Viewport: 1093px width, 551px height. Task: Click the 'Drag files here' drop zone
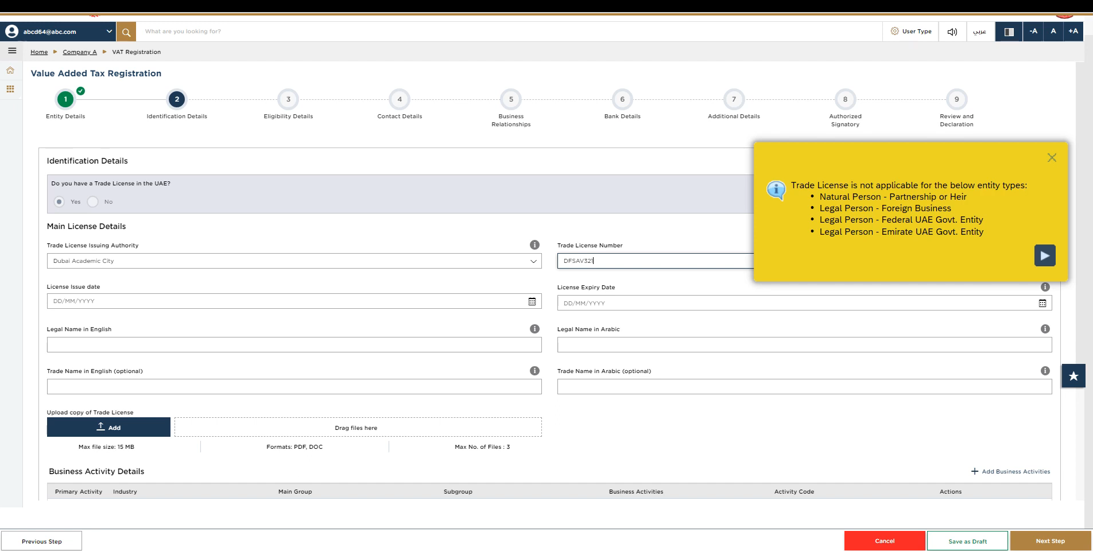click(x=358, y=427)
